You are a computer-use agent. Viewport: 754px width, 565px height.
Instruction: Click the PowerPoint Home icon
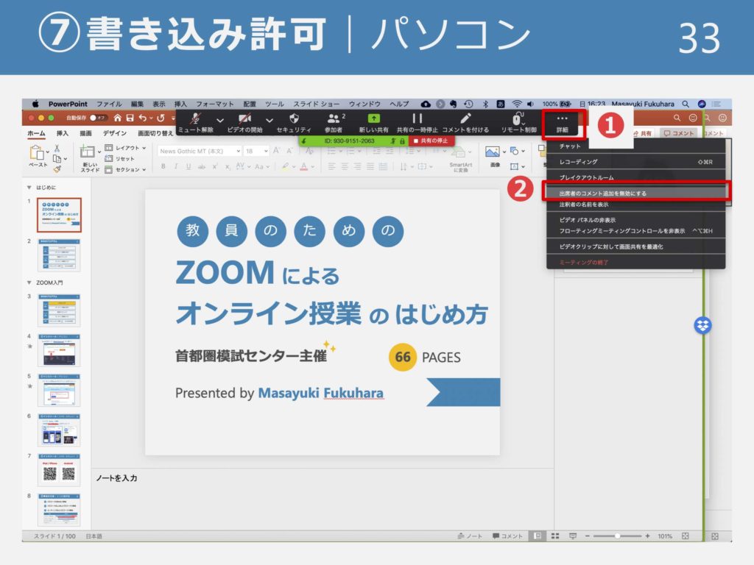(x=117, y=118)
